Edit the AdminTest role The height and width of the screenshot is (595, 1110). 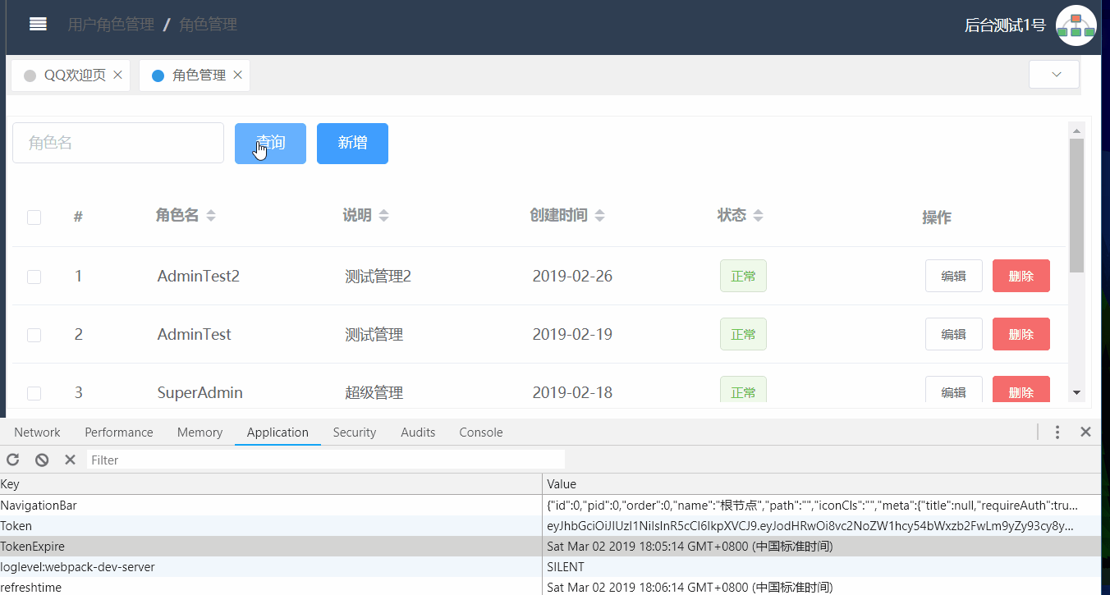[953, 334]
